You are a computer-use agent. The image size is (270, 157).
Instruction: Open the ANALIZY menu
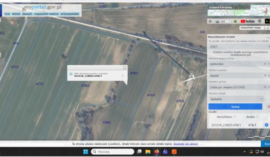(27, 14)
